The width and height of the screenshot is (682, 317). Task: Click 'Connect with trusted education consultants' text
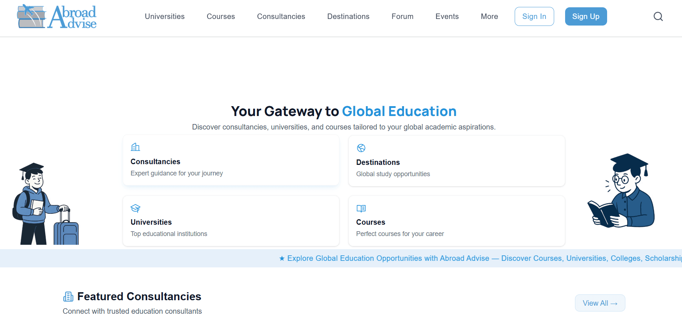[132, 311]
